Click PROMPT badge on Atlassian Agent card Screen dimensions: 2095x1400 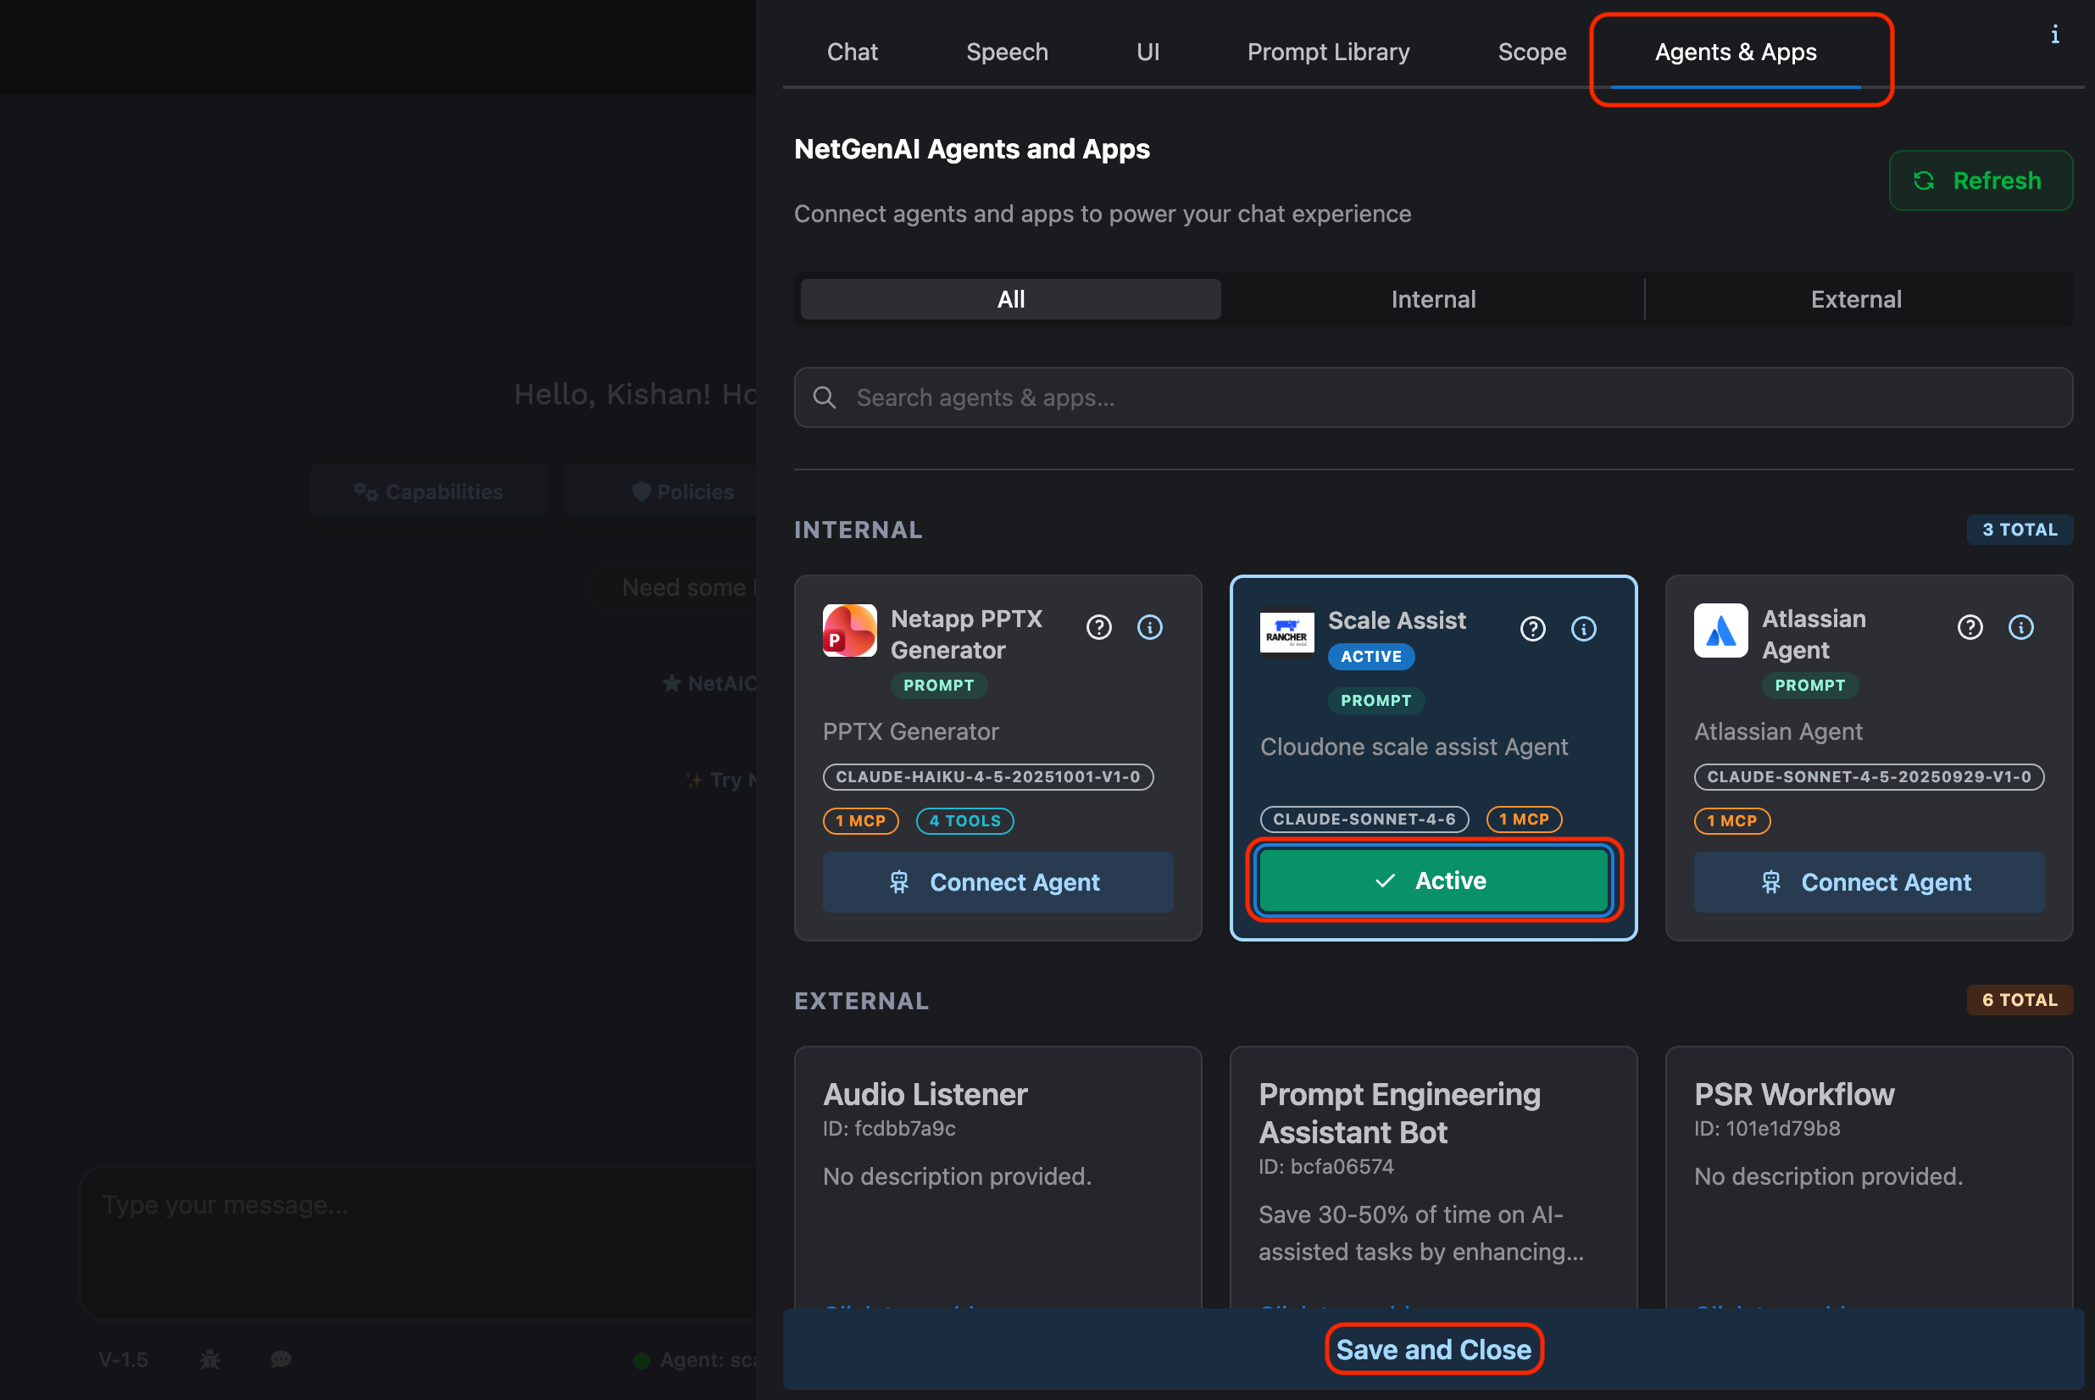1809,685
